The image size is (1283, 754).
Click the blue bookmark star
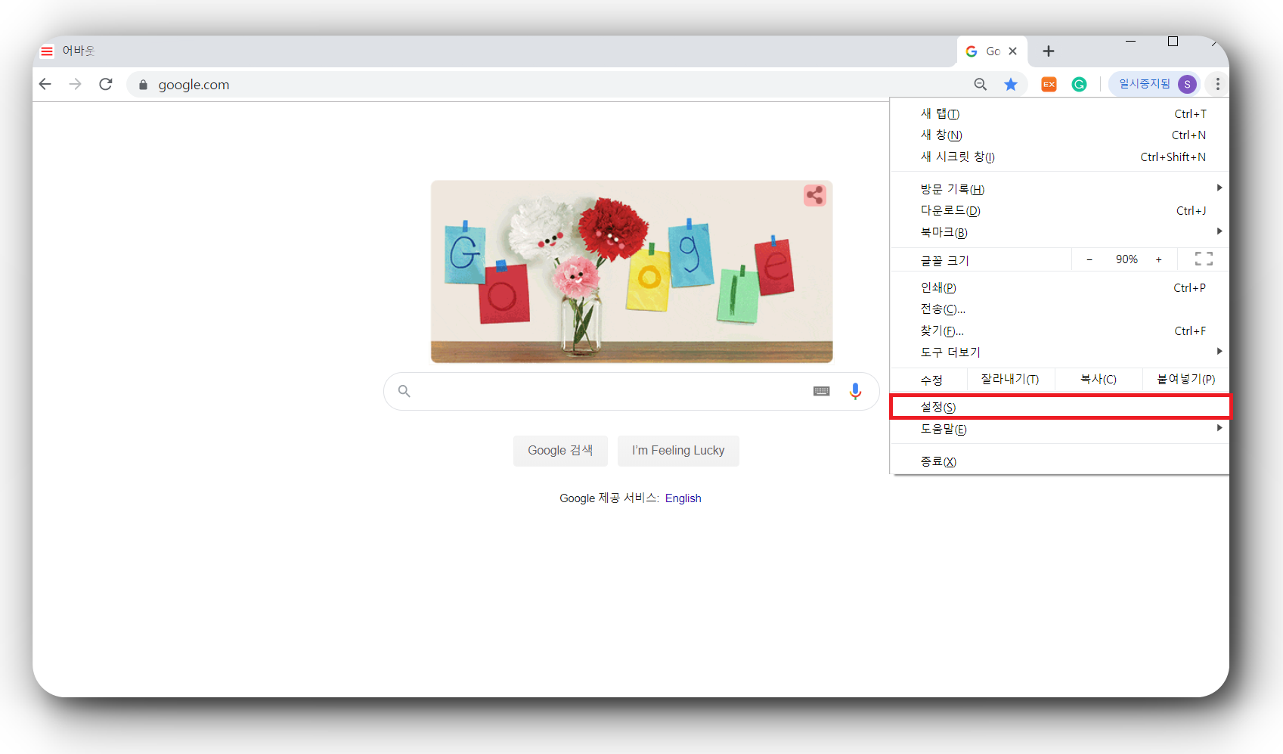(x=1011, y=84)
